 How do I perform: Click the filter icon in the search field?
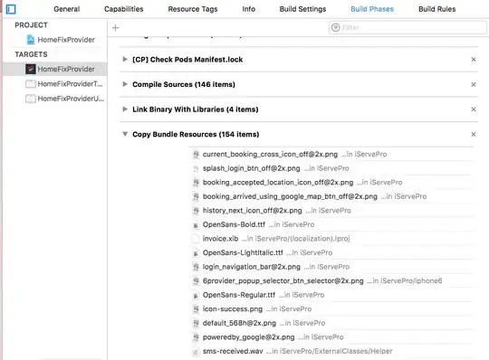pos(336,27)
